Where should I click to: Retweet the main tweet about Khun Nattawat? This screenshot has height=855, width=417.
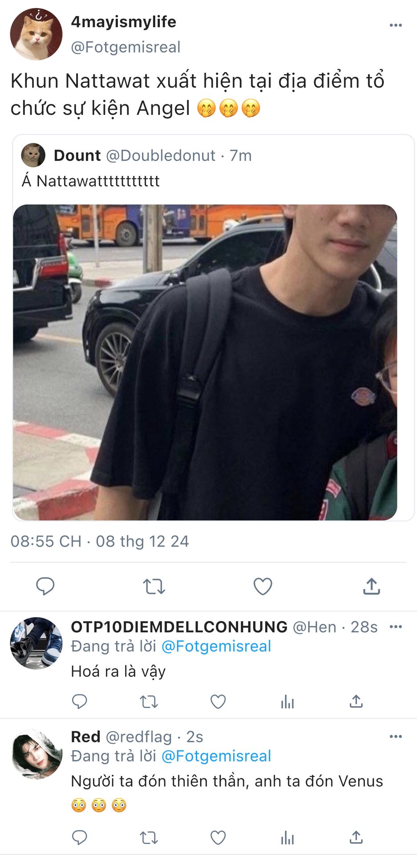pyautogui.click(x=154, y=586)
